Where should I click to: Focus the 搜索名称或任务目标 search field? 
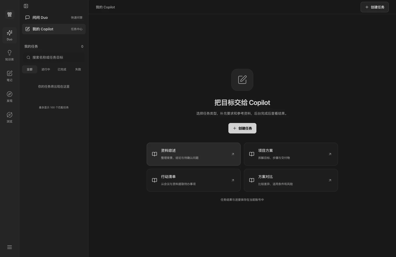click(x=54, y=58)
